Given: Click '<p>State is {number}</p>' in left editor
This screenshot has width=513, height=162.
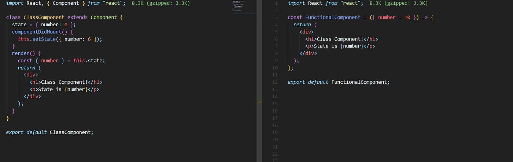Looking at the screenshot, I should [x=64, y=89].
